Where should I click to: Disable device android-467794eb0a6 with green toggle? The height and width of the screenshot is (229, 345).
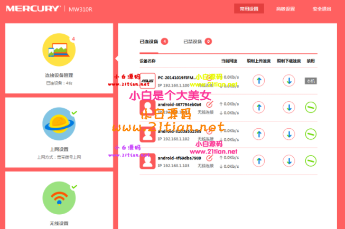[x=311, y=108]
